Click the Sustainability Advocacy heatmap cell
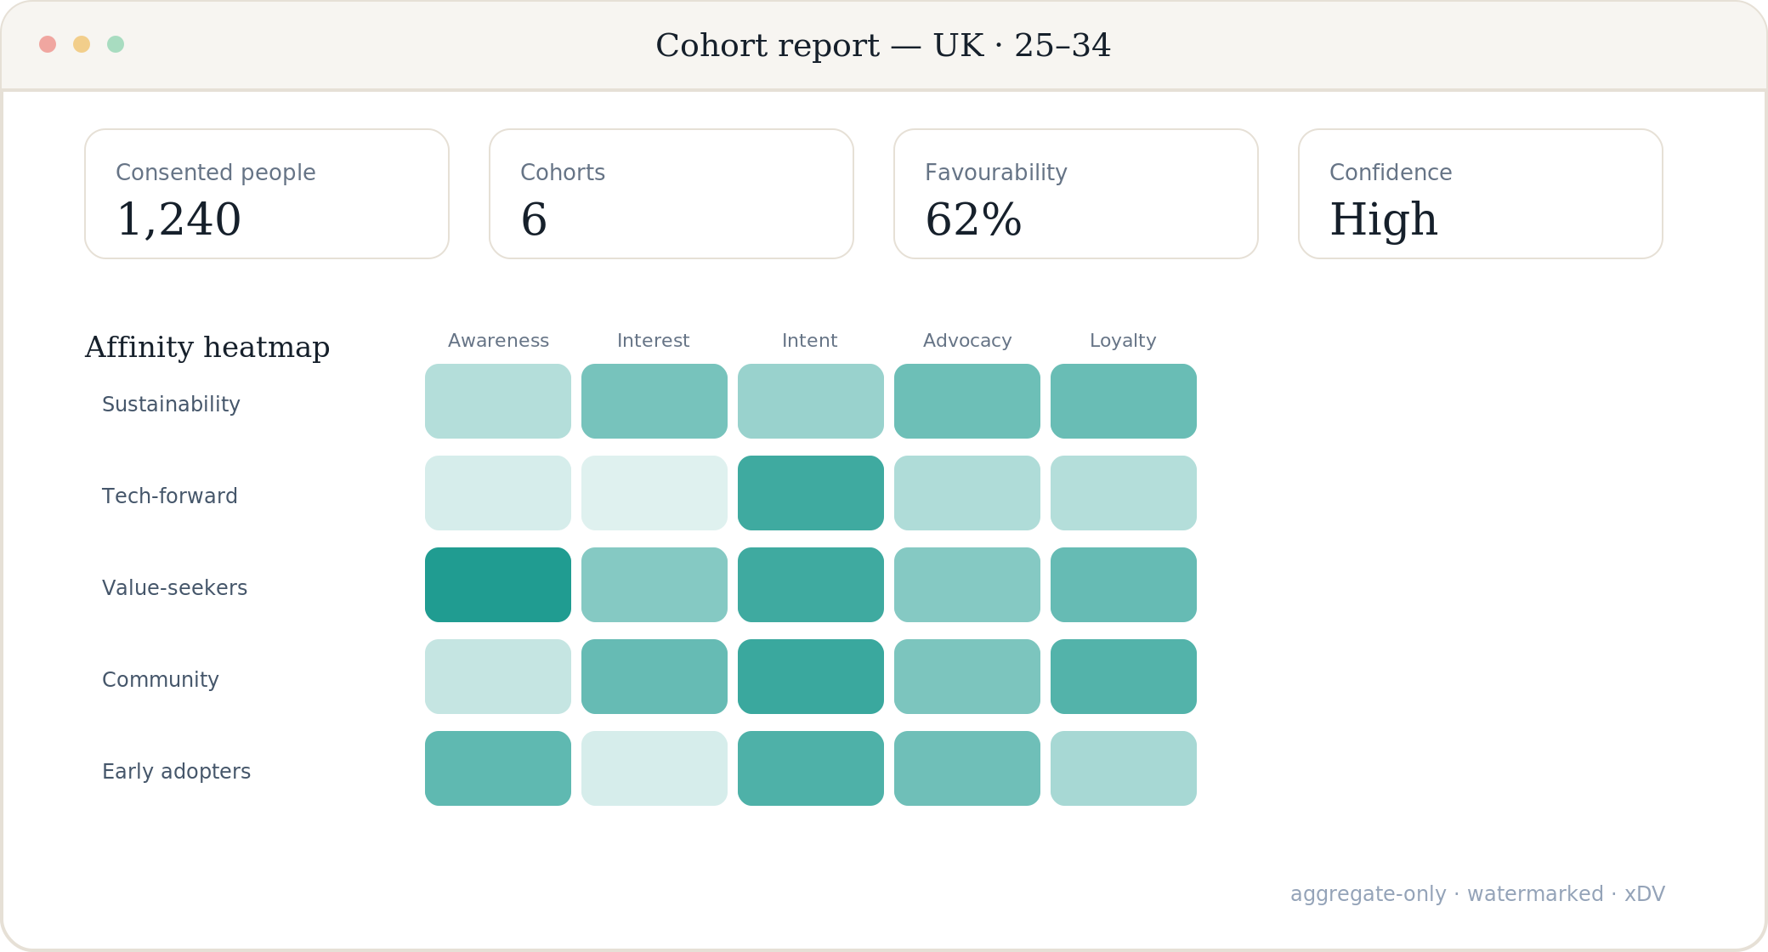 pos(967,401)
